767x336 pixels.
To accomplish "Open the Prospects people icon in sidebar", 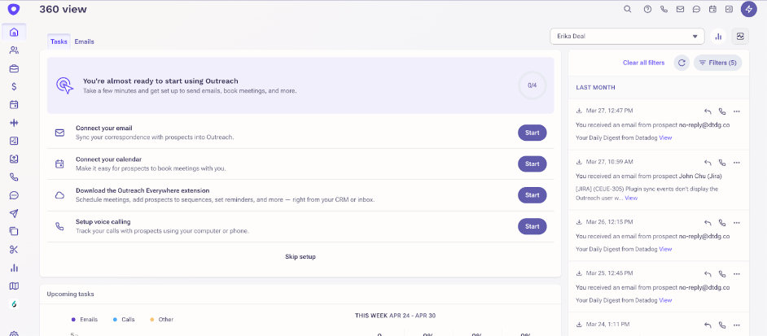I will pyautogui.click(x=14, y=50).
